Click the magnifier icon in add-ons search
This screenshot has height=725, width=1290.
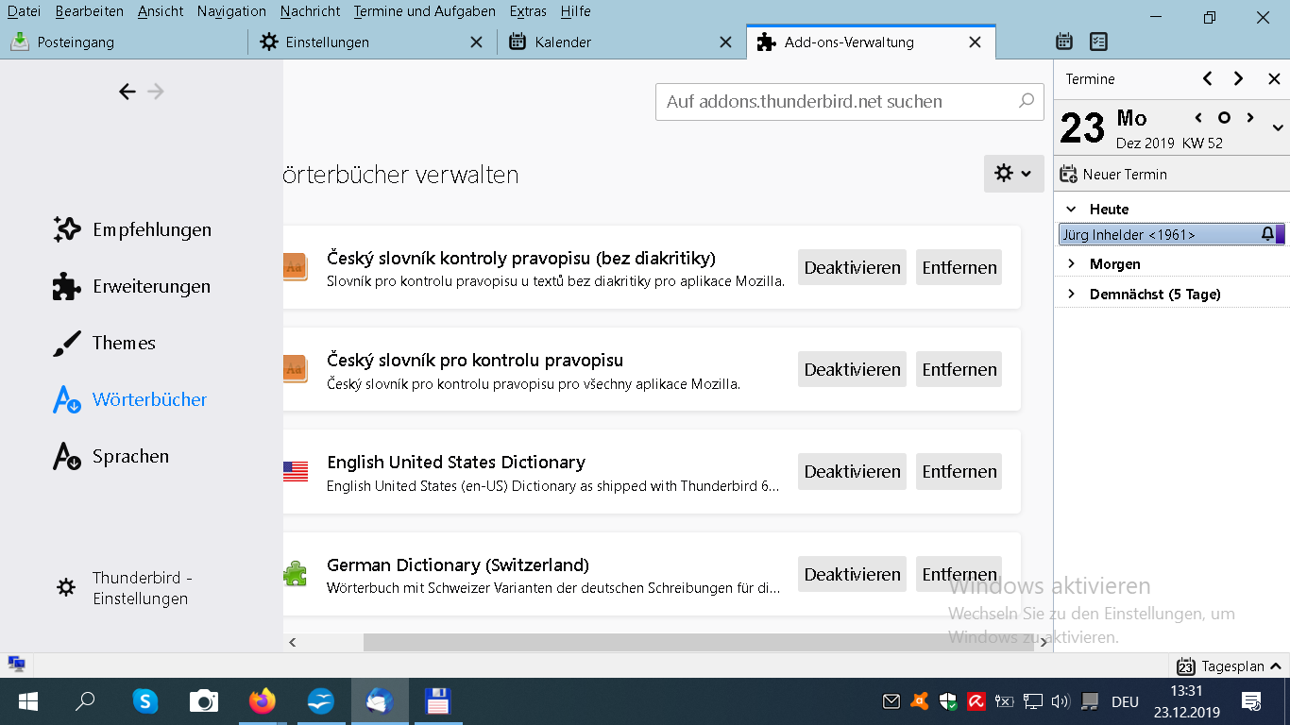[1027, 101]
